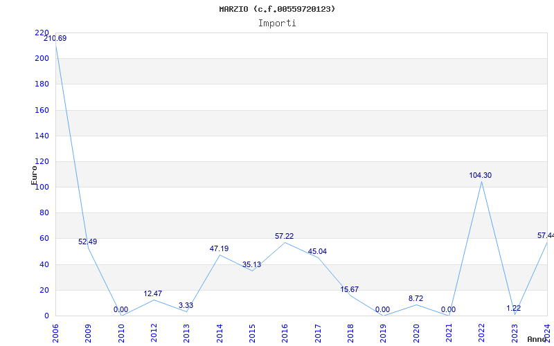Click the 0.00 label above 2021
The image size is (554, 346).
coord(448,309)
